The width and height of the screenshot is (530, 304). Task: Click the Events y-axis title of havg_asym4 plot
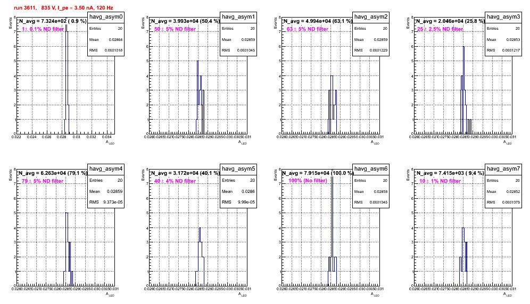10,175
